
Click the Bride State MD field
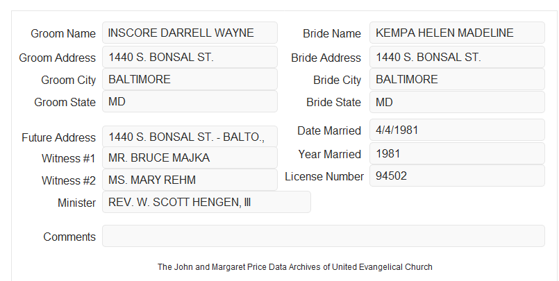point(457,102)
